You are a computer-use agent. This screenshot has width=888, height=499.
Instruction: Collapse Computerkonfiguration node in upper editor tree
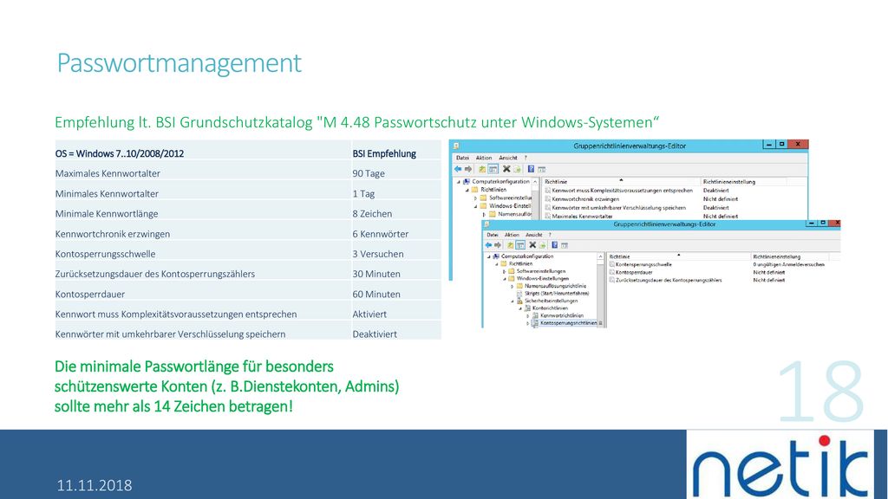(459, 182)
